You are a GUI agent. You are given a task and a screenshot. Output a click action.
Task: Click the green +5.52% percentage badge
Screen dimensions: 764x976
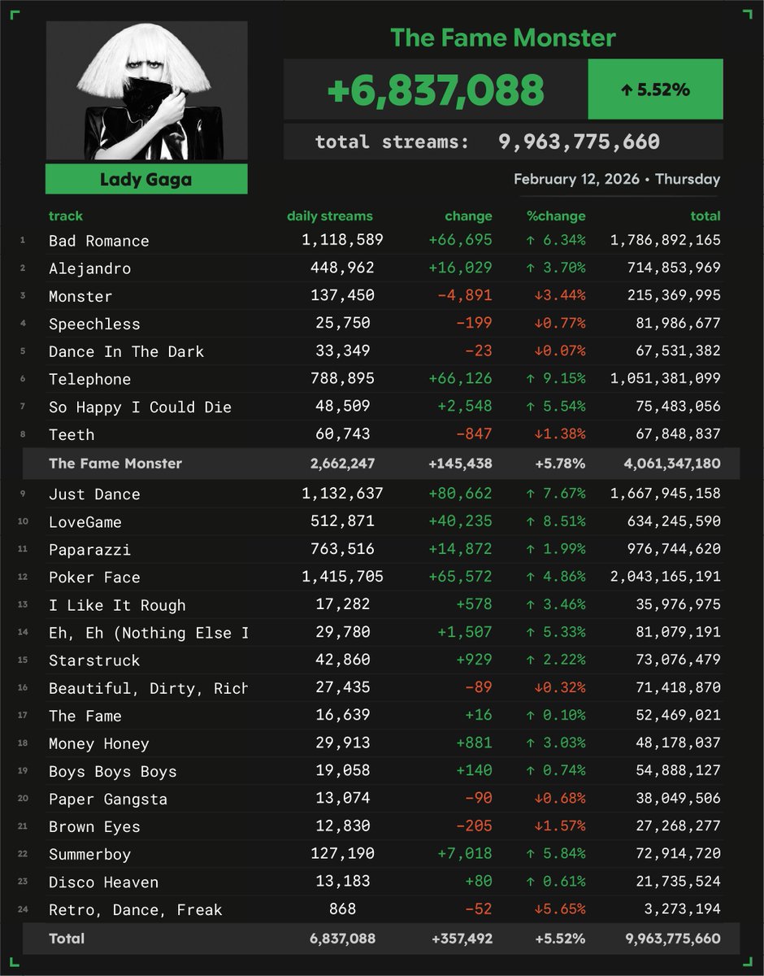point(655,89)
